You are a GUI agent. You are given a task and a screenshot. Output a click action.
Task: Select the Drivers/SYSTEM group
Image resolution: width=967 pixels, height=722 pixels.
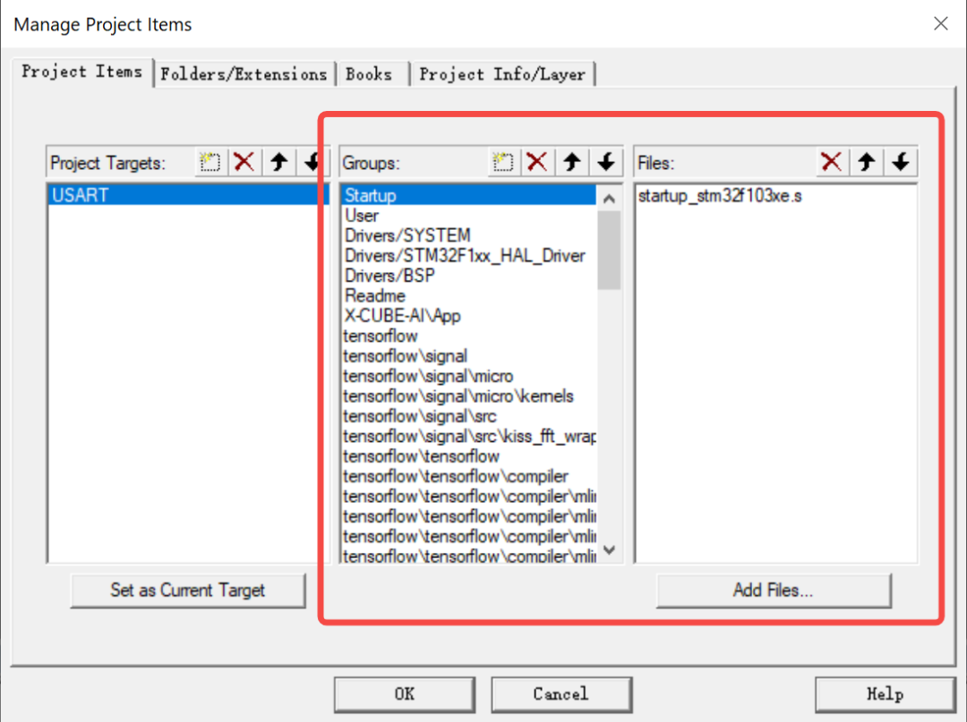[x=468, y=235]
